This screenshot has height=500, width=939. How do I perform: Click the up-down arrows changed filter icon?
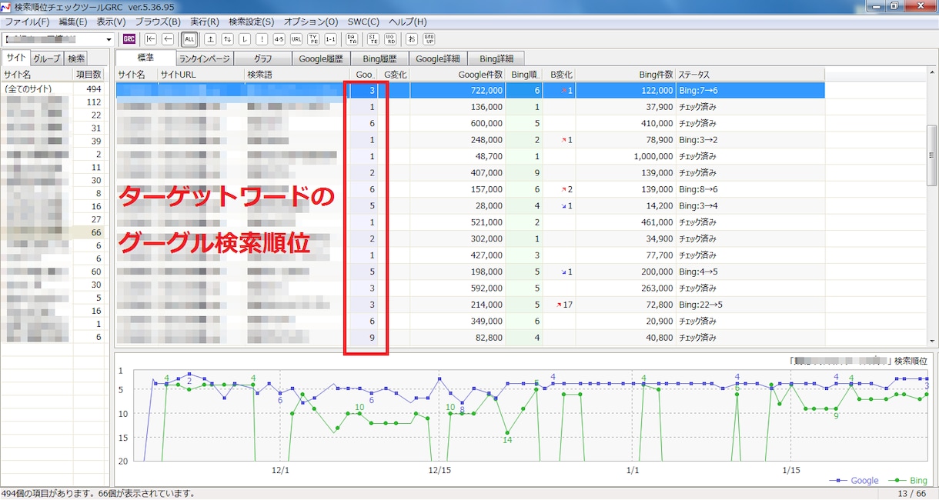tap(227, 38)
